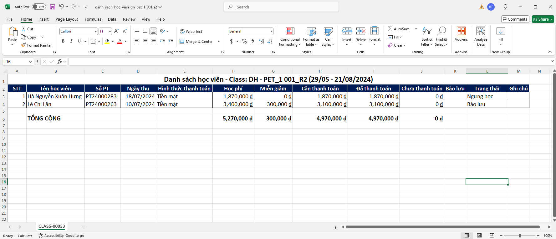Click the Cut scissors icon

click(23, 29)
